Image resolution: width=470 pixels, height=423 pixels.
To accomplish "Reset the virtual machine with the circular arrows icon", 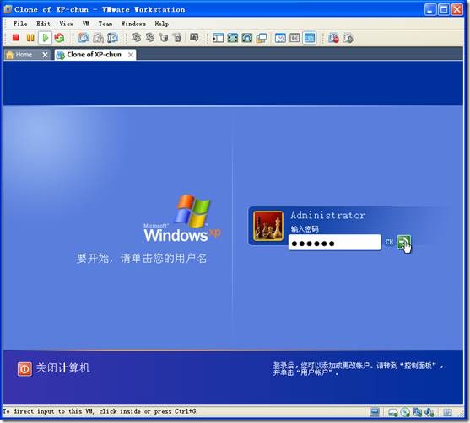I will coord(59,38).
